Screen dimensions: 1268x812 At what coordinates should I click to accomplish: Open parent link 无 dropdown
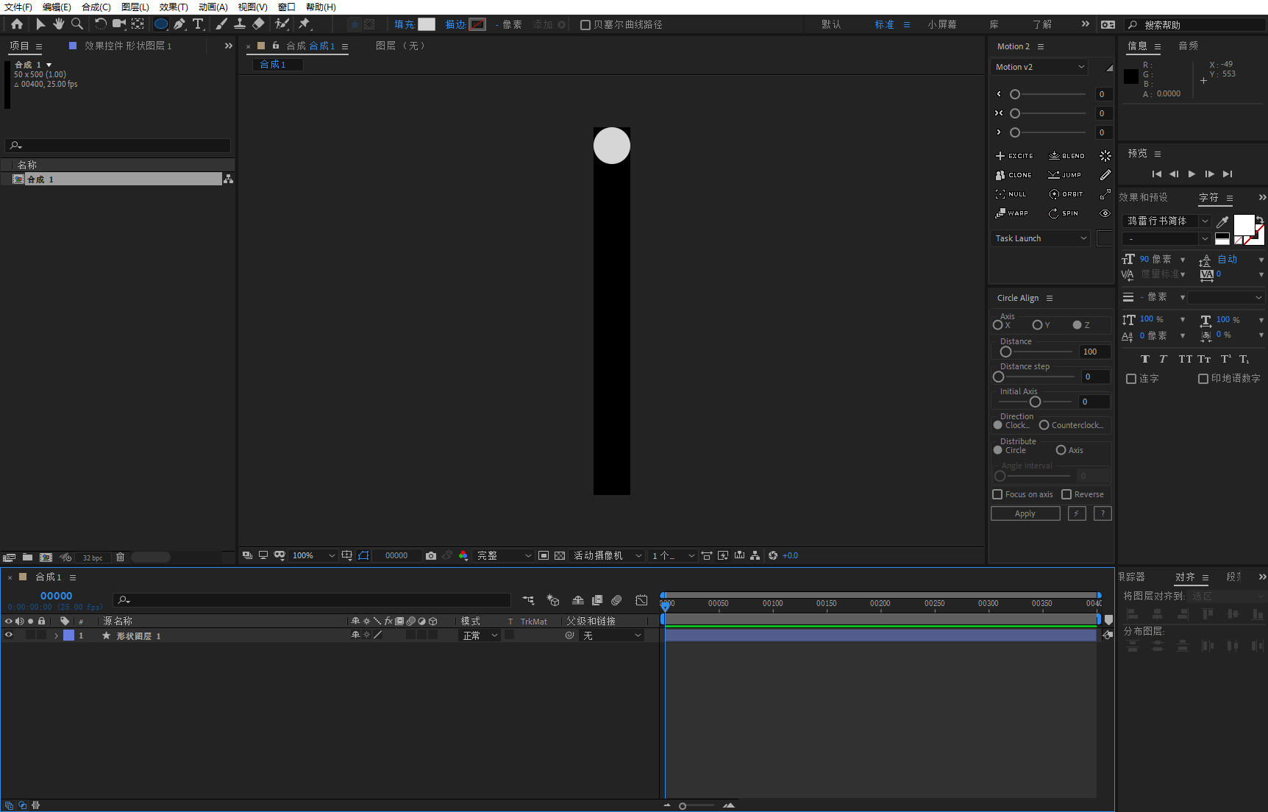pyautogui.click(x=612, y=635)
